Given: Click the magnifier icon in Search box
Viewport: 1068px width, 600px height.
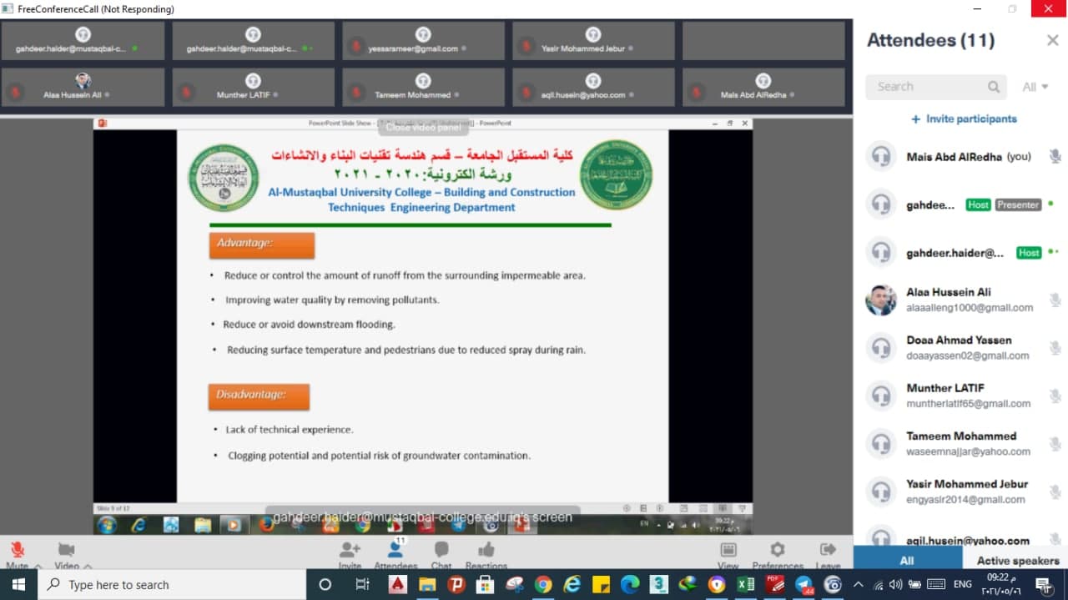Looking at the screenshot, I should [994, 87].
